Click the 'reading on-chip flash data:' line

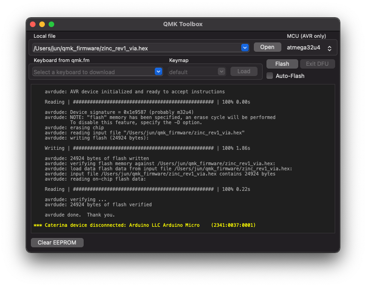tap(95, 179)
